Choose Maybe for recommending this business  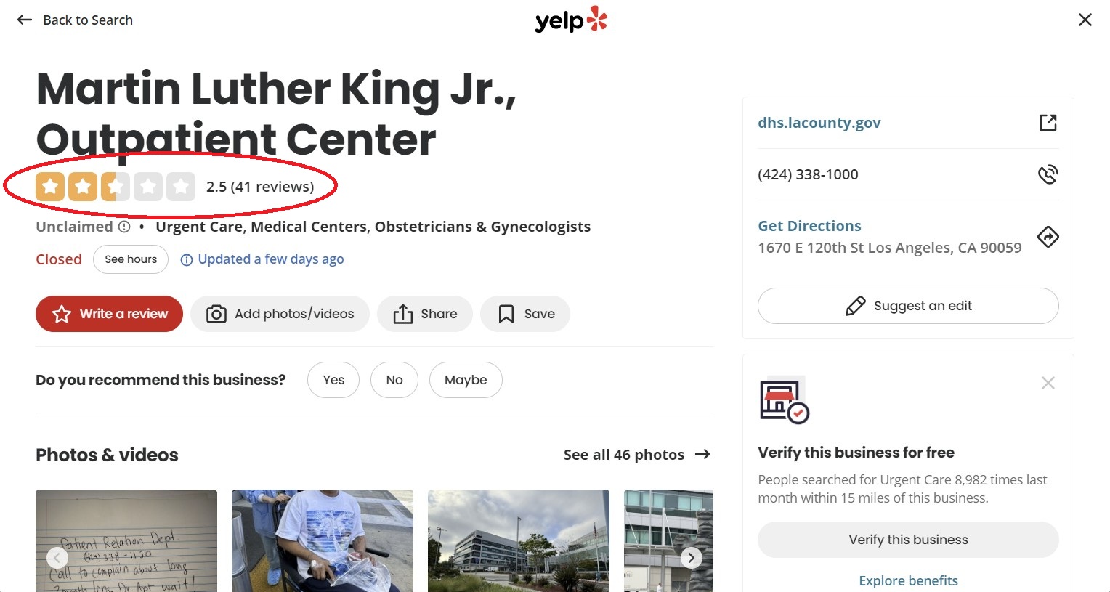pyautogui.click(x=466, y=380)
